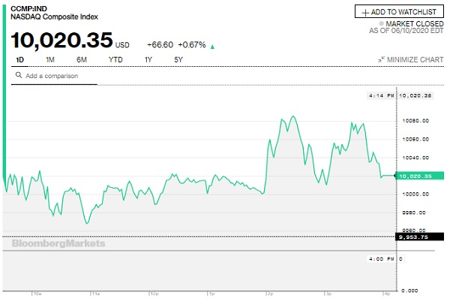This screenshot has width=450, height=299.
Task: Click the 2p marker on the time axis
Action: click(270, 294)
